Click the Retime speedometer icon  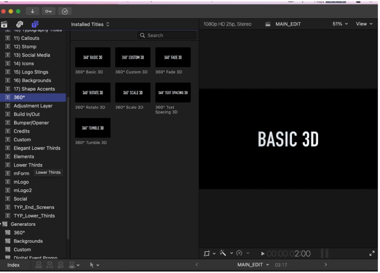239,253
